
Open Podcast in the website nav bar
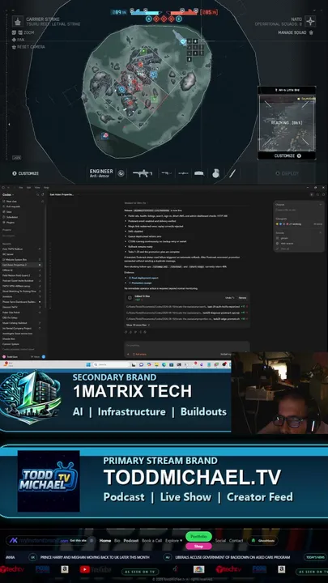pyautogui.click(x=131, y=541)
